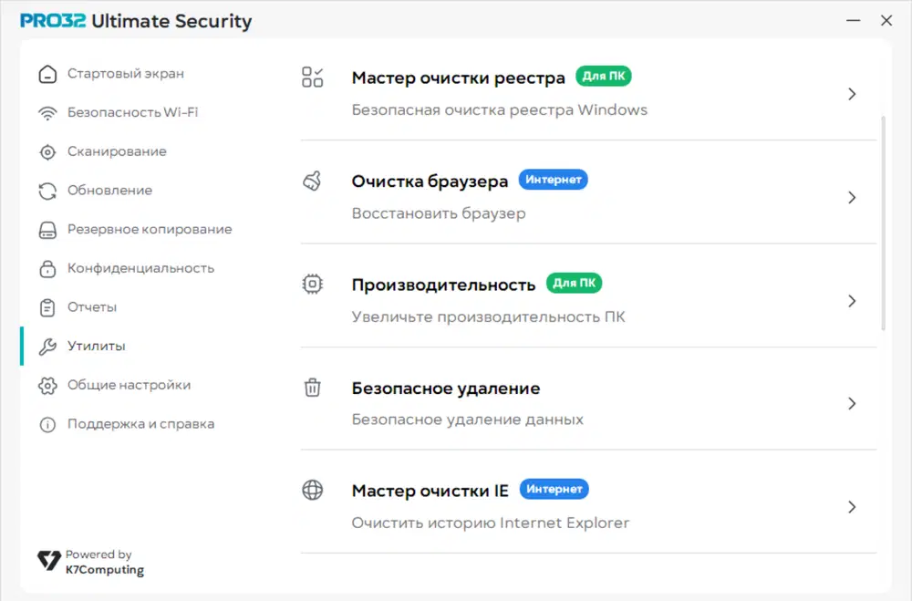Image resolution: width=912 pixels, height=601 pixels.
Task: Click the globe icon for Мастер очистки IE
Action: pyautogui.click(x=312, y=491)
